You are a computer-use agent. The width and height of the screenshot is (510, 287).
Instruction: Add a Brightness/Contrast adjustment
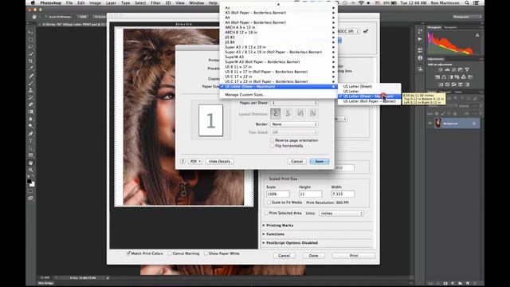coord(441,69)
